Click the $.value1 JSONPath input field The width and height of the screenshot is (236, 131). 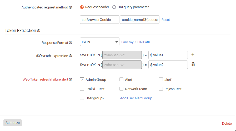click(168, 55)
